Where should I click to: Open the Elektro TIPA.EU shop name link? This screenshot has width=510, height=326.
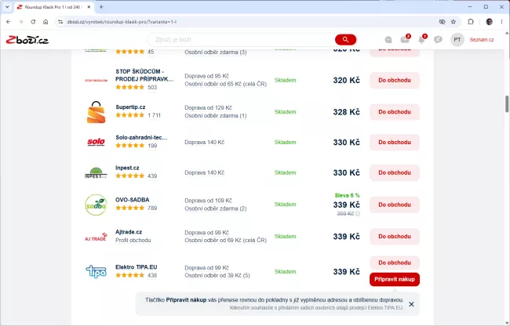click(x=137, y=267)
